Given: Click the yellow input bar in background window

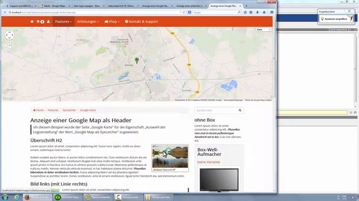Looking at the screenshot, I should (312, 112).
